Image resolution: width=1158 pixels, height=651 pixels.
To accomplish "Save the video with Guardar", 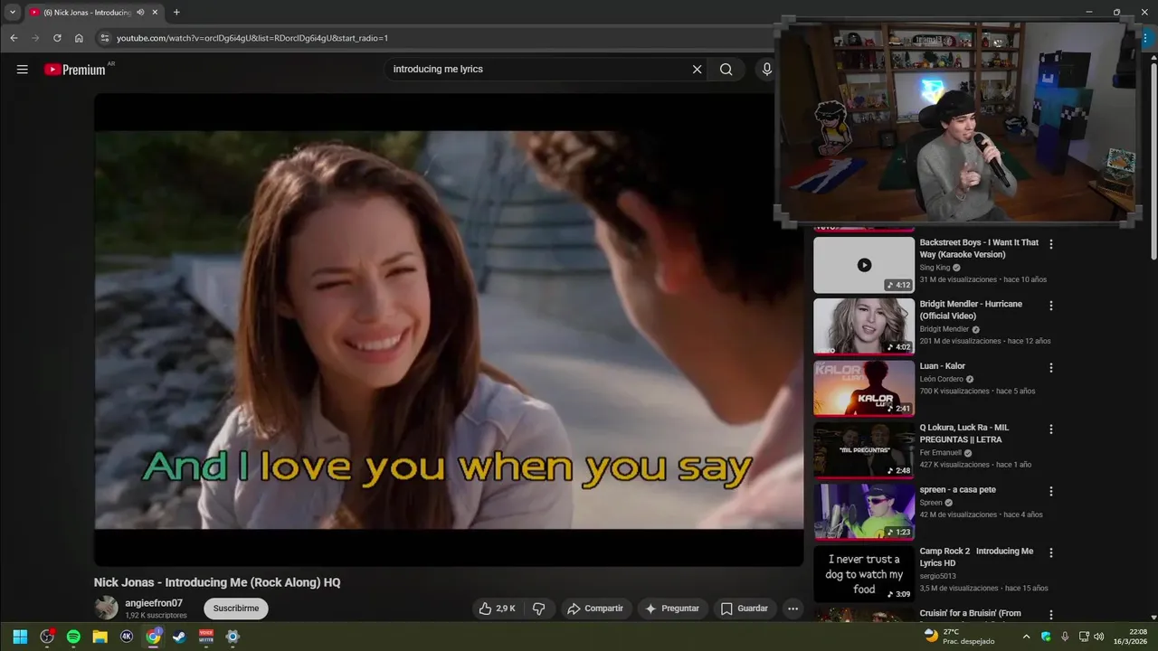I will point(744,609).
